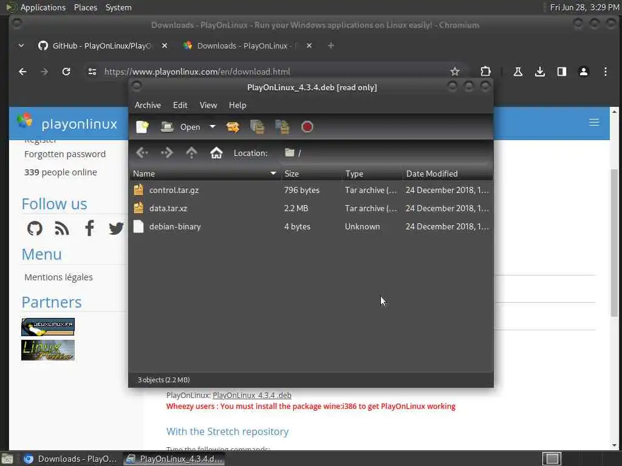Go up one folder level in archive
The width and height of the screenshot is (622, 466).
[191, 152]
